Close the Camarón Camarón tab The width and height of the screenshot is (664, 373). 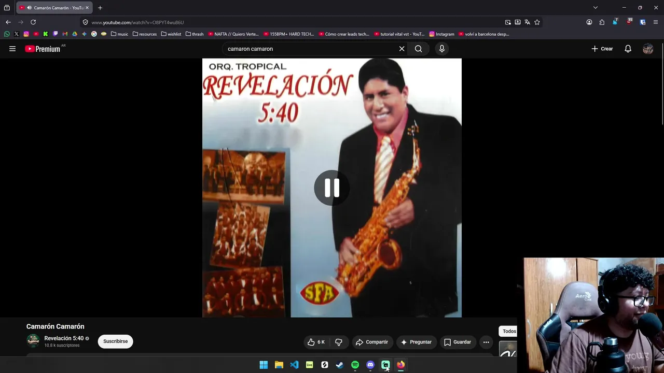(87, 8)
